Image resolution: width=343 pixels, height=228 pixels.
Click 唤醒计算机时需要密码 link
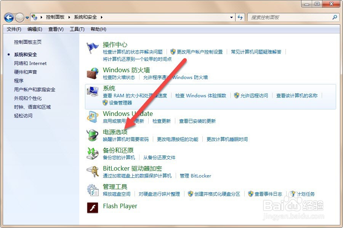tap(125, 139)
